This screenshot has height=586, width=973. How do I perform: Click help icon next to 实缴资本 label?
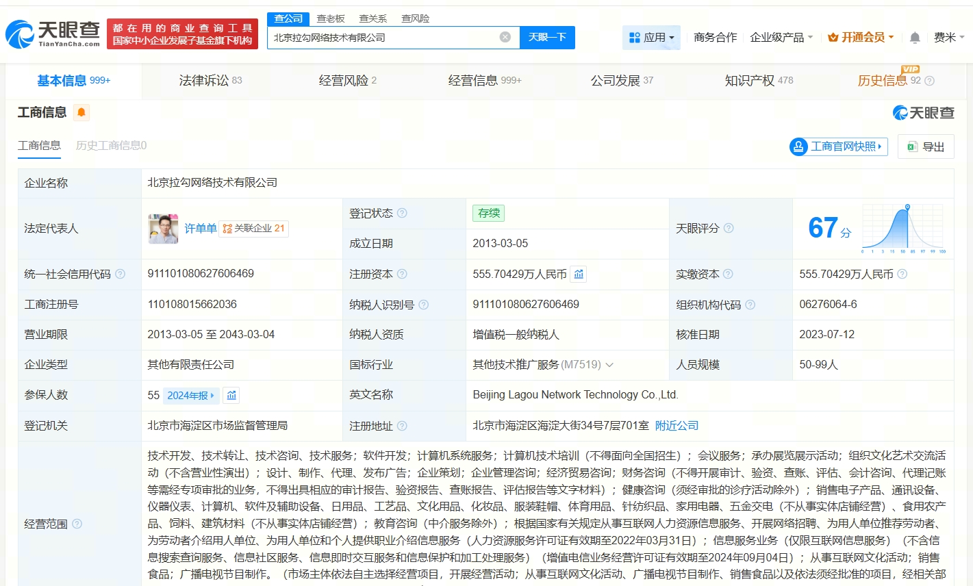(x=728, y=274)
